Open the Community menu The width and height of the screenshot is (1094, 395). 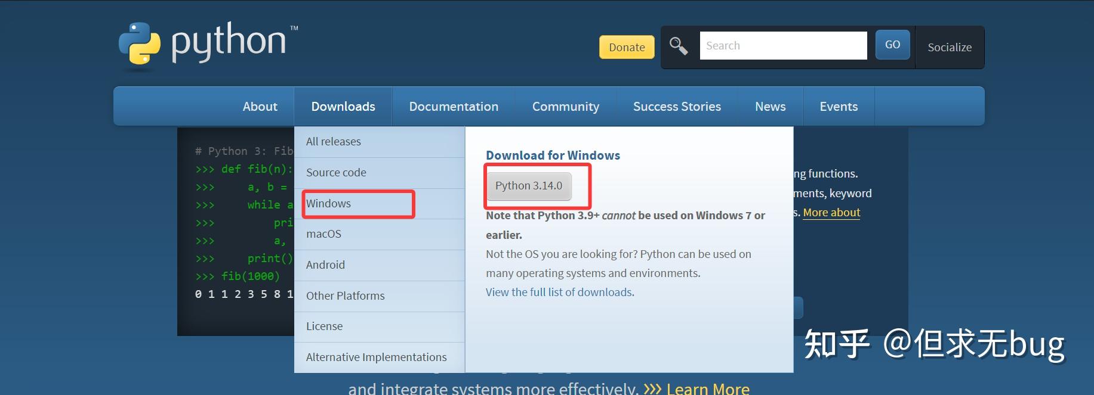(x=566, y=106)
